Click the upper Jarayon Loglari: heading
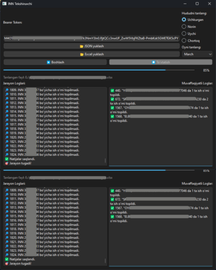216x270 pixels. [x=14, y=83]
